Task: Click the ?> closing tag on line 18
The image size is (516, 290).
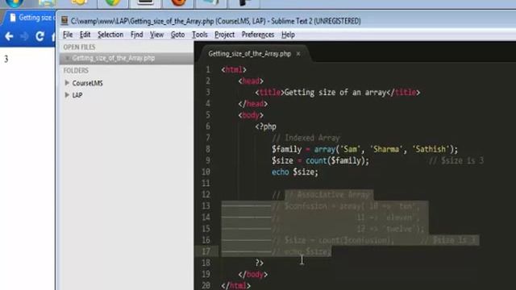Action: tap(260, 263)
